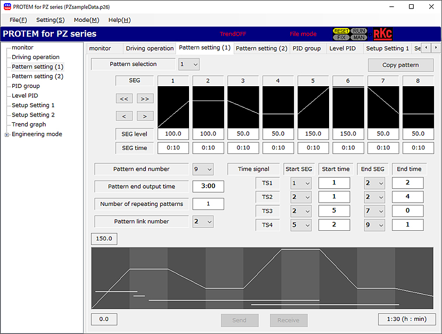Jump to first segments with << button
442x334 pixels.
coord(124,99)
